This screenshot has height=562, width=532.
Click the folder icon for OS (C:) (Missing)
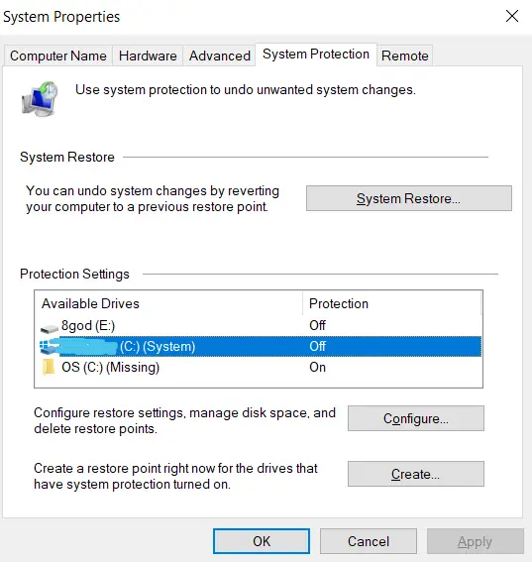[49, 368]
